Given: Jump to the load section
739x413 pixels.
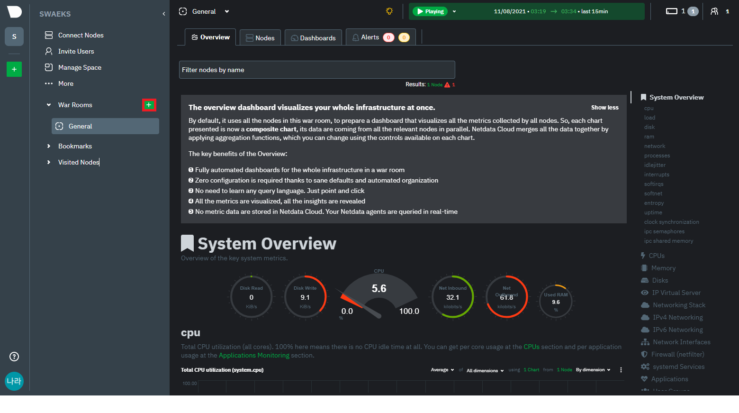Looking at the screenshot, I should (649, 118).
